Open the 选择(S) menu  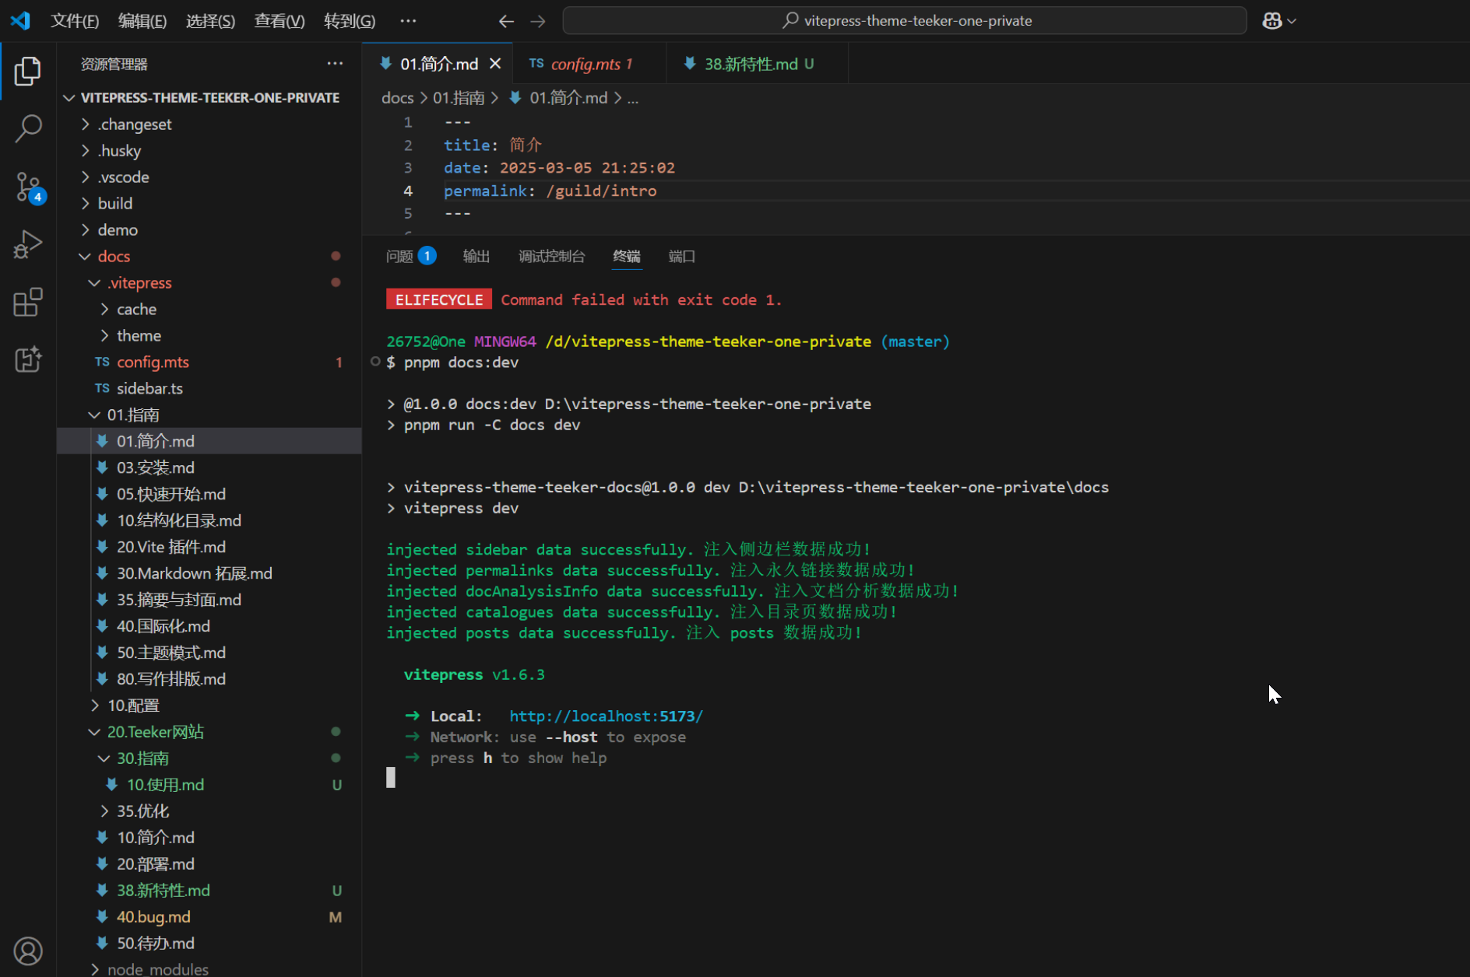tap(210, 21)
